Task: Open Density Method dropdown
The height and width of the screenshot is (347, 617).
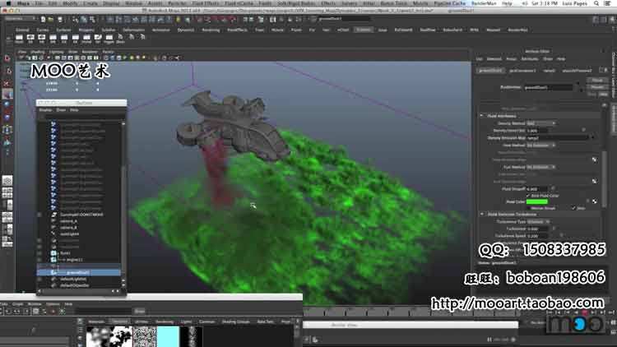Action: pyautogui.click(x=541, y=123)
